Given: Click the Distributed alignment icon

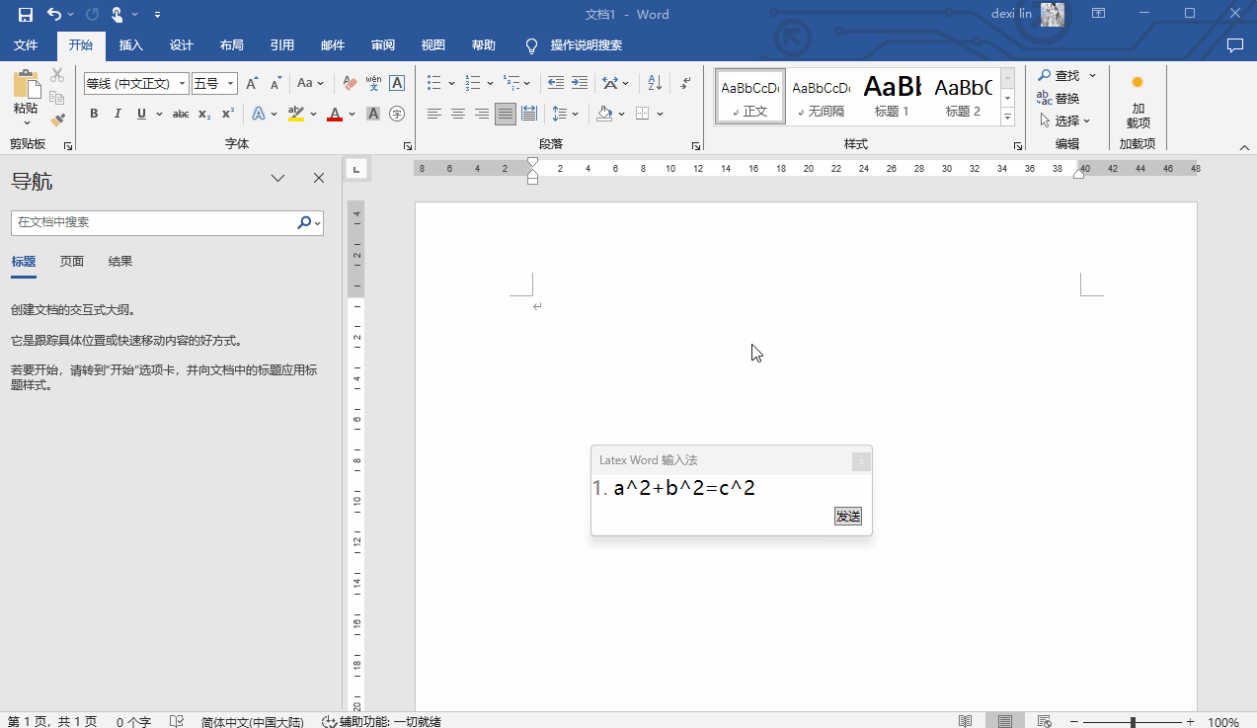Looking at the screenshot, I should [529, 115].
